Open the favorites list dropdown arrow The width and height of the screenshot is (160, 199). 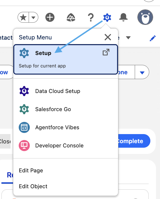(33, 17)
